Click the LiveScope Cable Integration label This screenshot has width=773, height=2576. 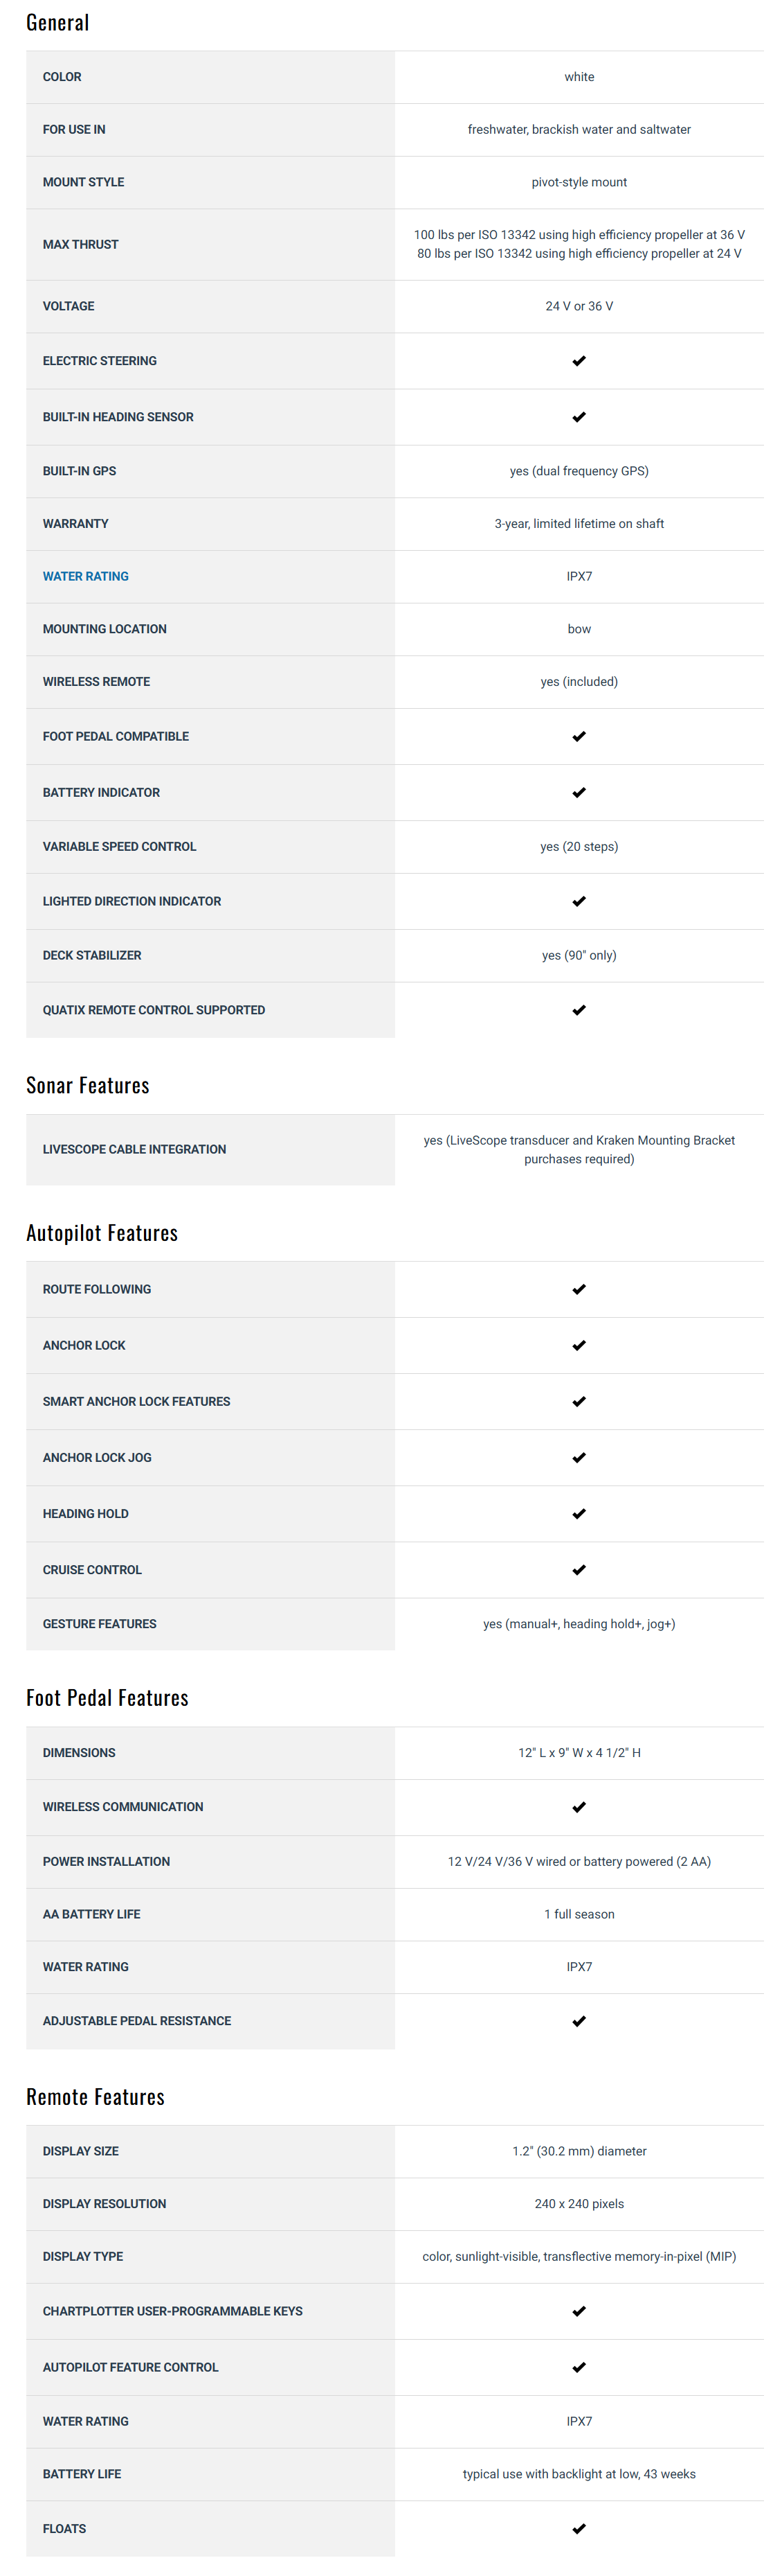tap(134, 1149)
